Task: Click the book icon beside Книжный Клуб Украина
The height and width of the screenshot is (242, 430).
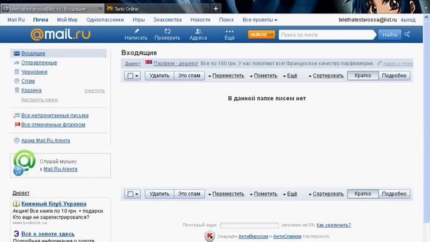Action: pyautogui.click(x=16, y=204)
